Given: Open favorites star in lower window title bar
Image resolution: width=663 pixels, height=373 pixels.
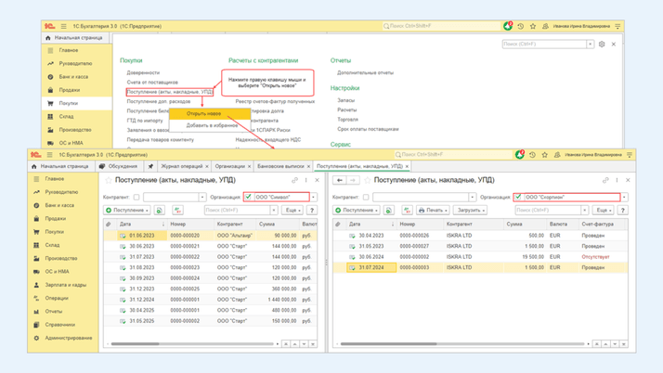Looking at the screenshot, I should coord(544,155).
